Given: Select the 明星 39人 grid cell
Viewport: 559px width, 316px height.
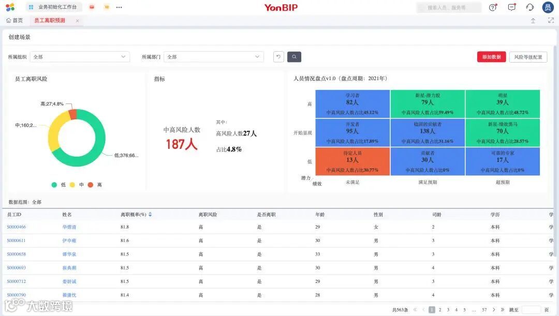Looking at the screenshot, I should 502,103.
